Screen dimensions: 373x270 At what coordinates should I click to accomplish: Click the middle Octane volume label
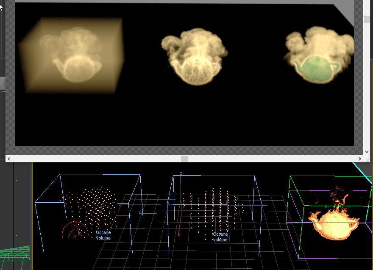click(x=220, y=237)
